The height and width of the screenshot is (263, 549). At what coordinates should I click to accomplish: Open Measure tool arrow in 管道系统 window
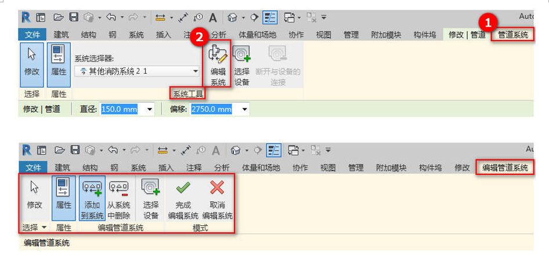pos(172,17)
